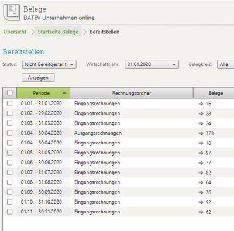Open the Belegkreis dropdown showing Alle

(226, 64)
